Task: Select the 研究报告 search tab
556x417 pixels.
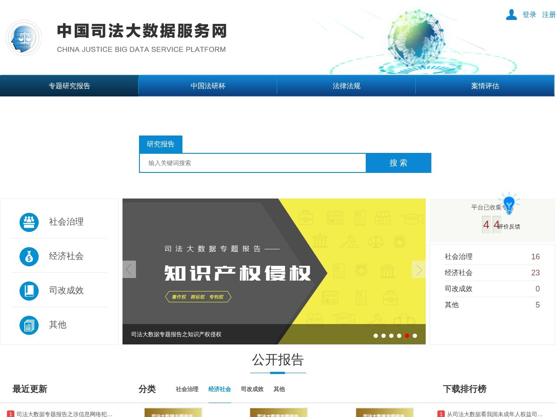Action: point(161,144)
